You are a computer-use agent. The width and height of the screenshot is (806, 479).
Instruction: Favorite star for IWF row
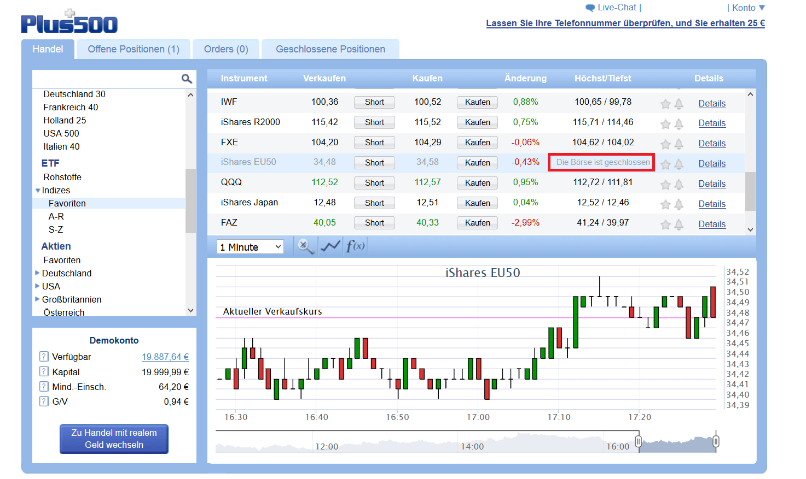click(665, 104)
